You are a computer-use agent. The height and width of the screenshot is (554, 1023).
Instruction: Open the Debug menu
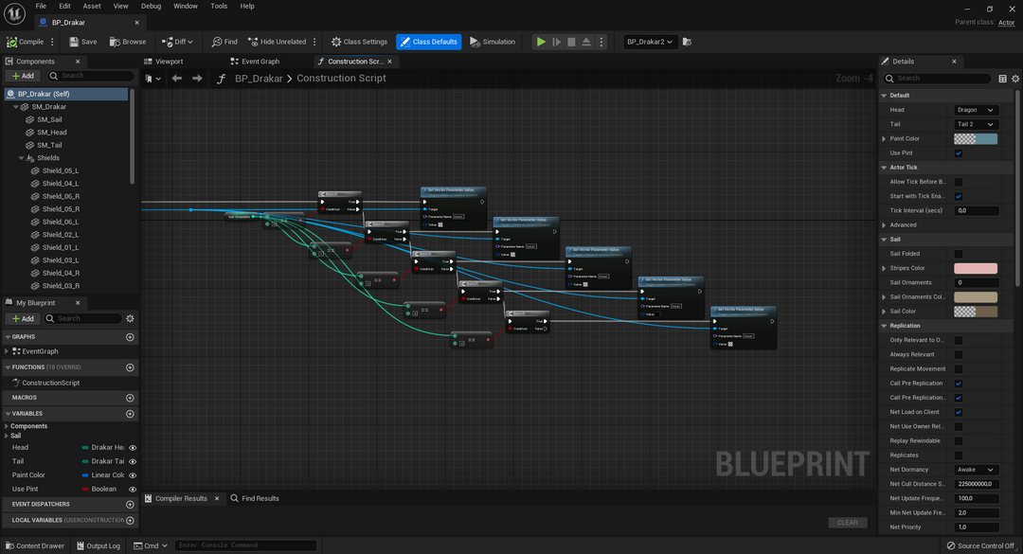(152, 5)
